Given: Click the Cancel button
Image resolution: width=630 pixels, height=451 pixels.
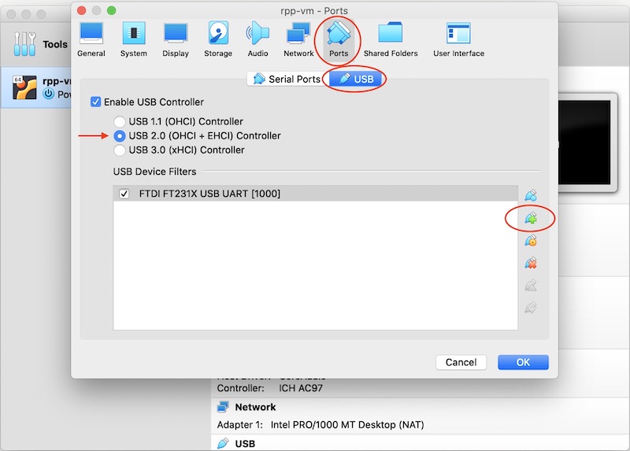Looking at the screenshot, I should pos(461,362).
